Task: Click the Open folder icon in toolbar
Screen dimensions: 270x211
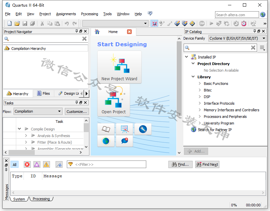Action: tap(17, 23)
